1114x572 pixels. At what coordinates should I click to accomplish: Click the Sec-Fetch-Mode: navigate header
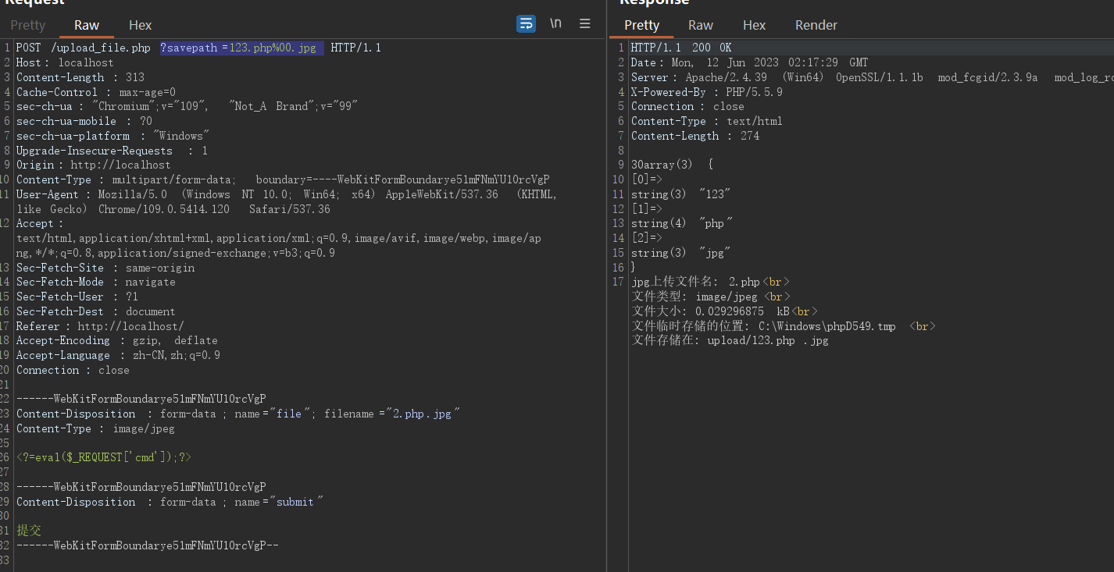pyautogui.click(x=96, y=282)
